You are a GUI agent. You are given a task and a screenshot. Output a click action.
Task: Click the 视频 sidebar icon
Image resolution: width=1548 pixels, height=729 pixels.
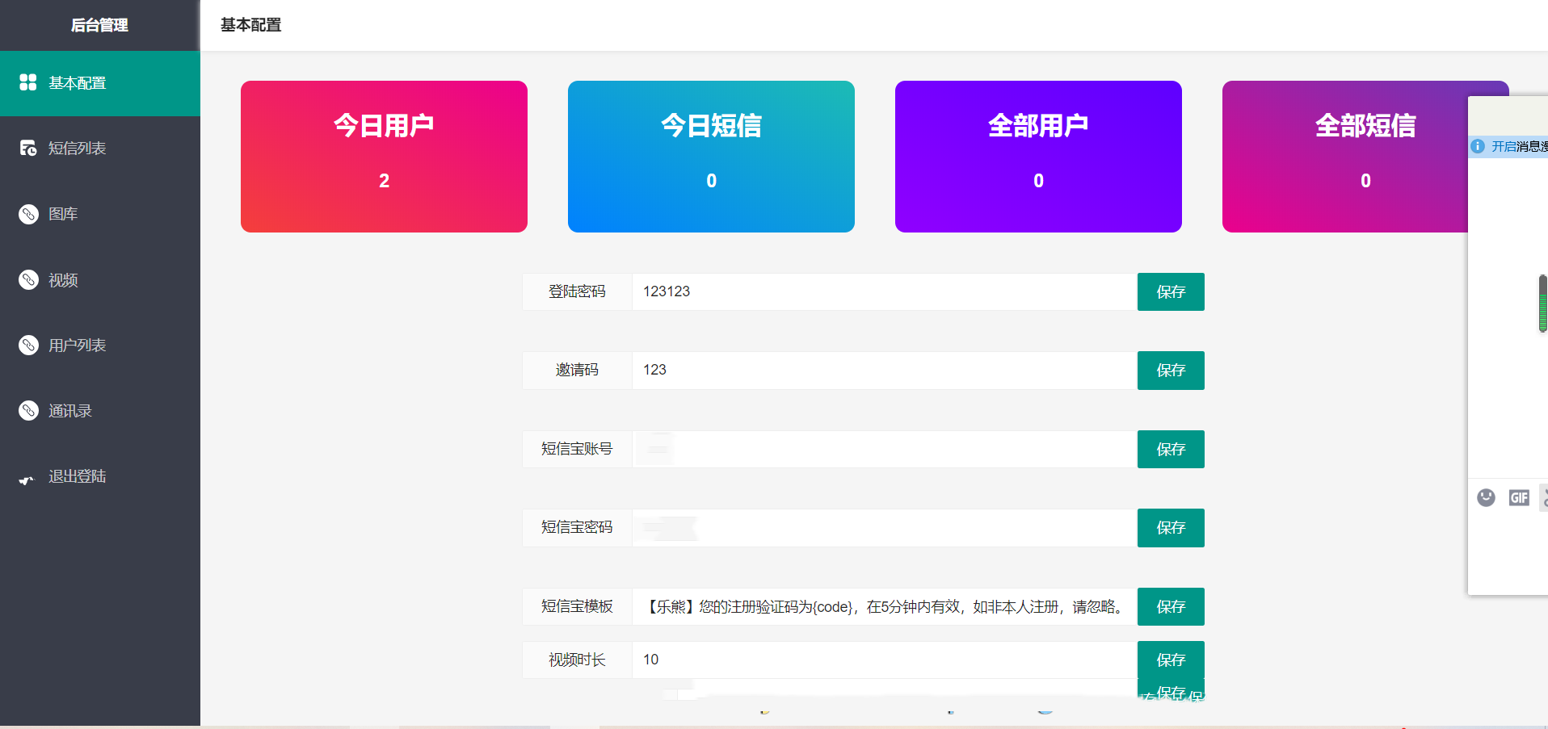coord(28,280)
